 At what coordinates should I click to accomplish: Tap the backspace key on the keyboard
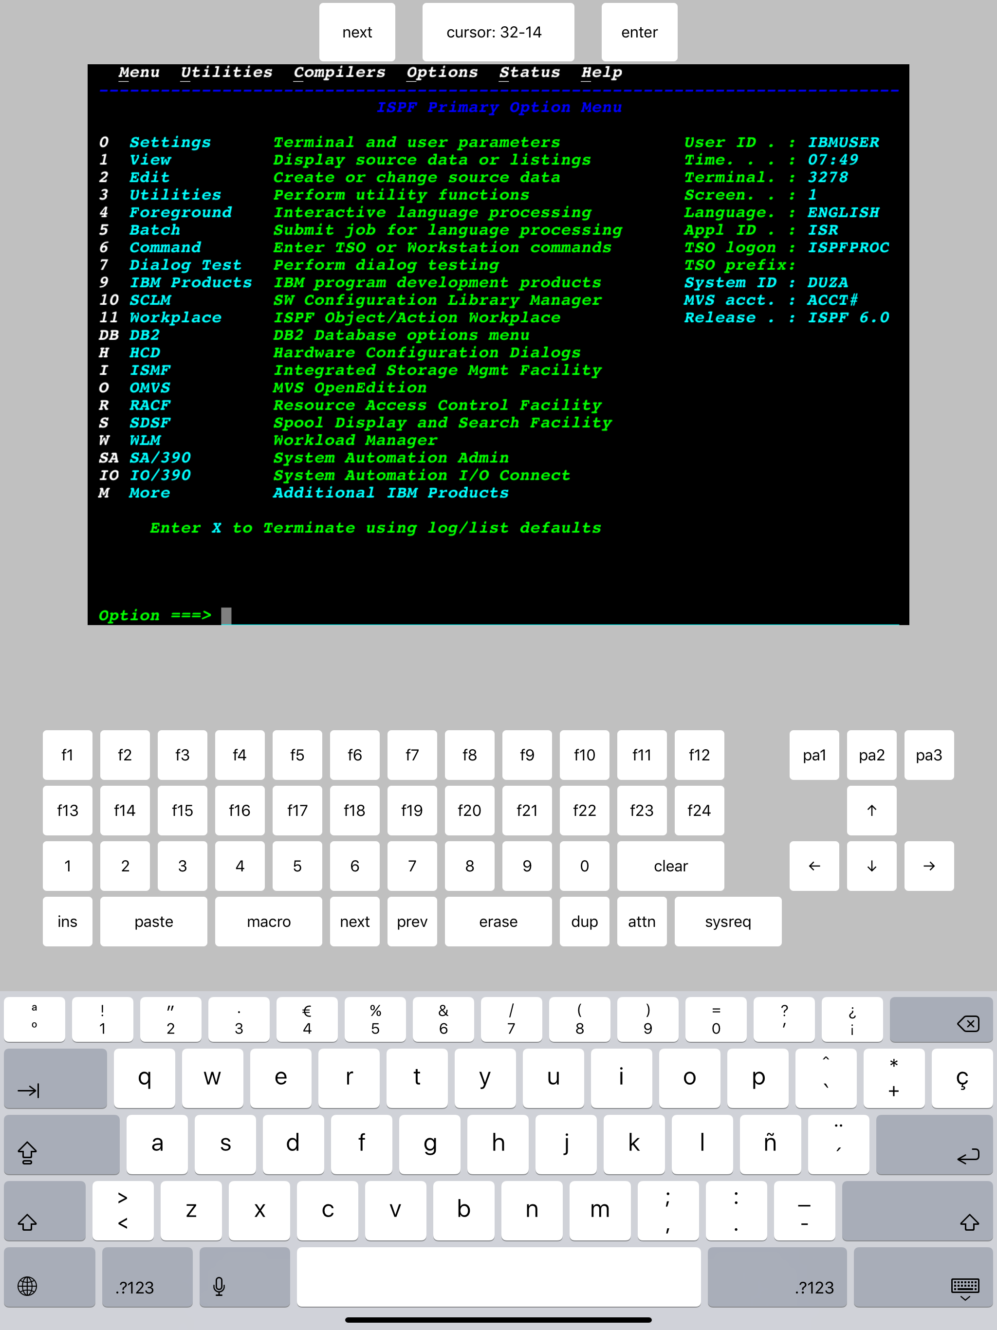tap(941, 1020)
